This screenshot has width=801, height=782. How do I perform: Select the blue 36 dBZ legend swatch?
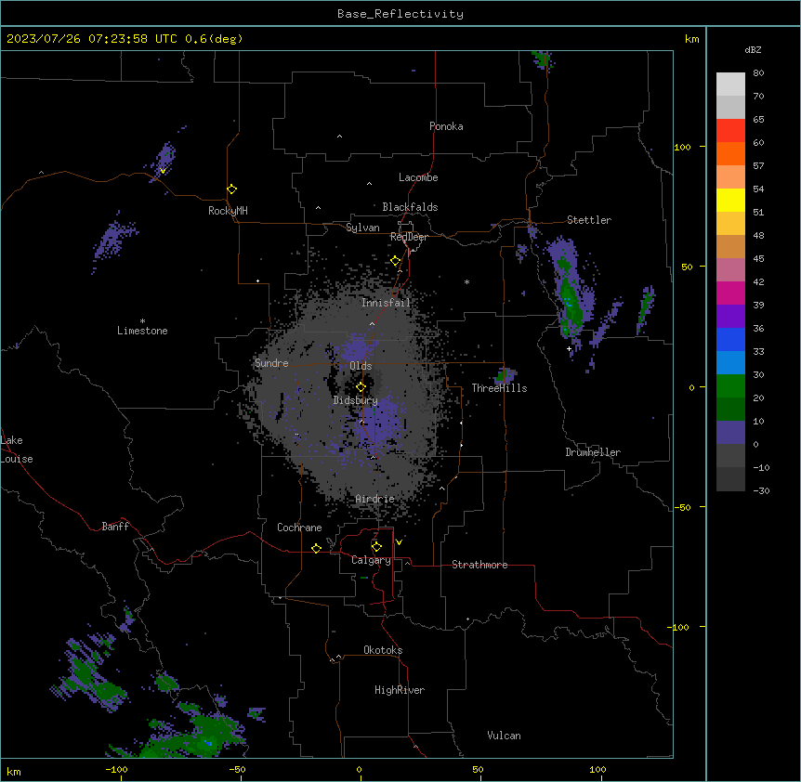[730, 339]
